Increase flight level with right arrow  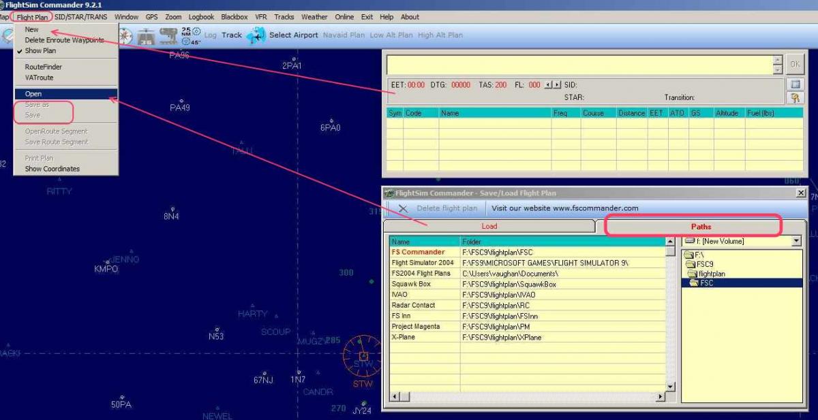point(557,85)
